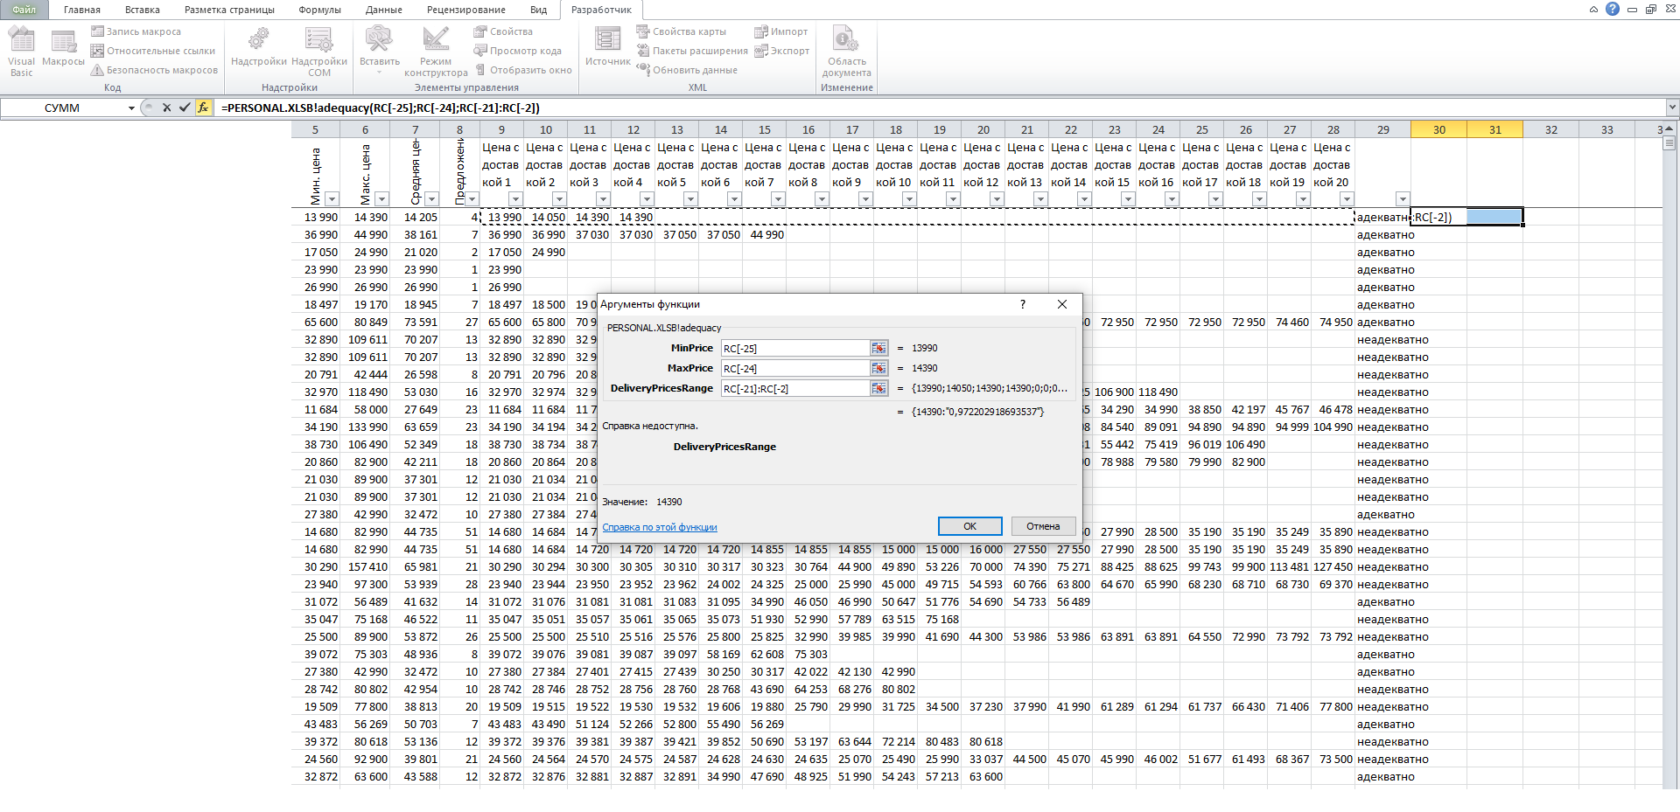Open filter dropdown for Макс. цена
Screen dimensions: 1680x812
381,199
